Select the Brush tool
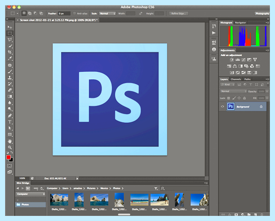Screen dimensions: 275x221 click(10, 72)
